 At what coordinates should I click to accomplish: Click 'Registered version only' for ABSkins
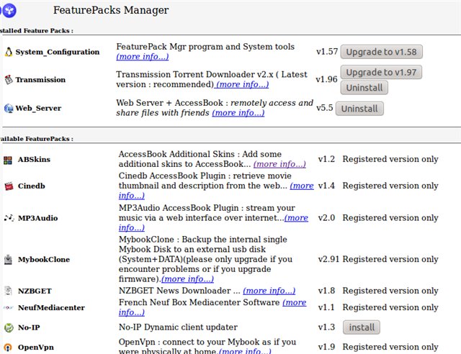390,159
